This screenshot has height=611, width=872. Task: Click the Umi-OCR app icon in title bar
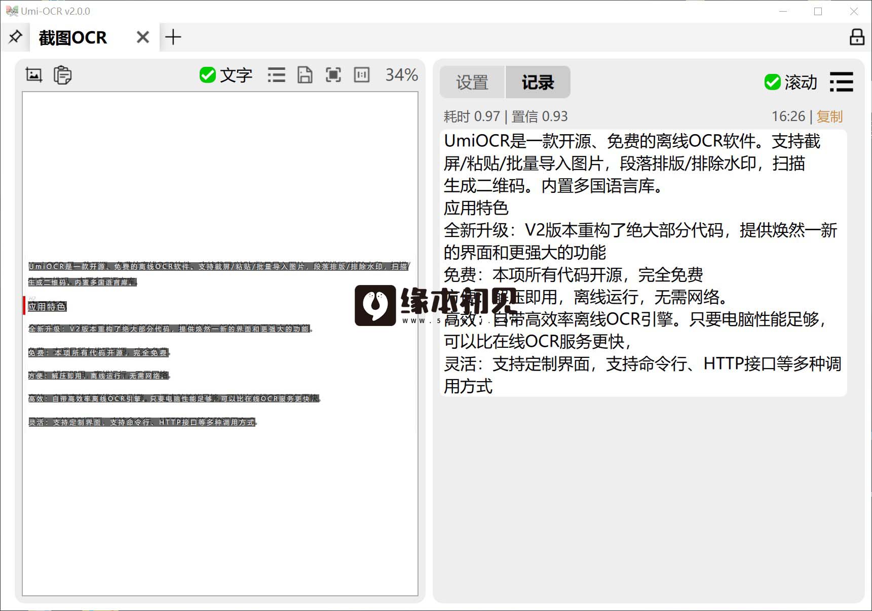12,11
